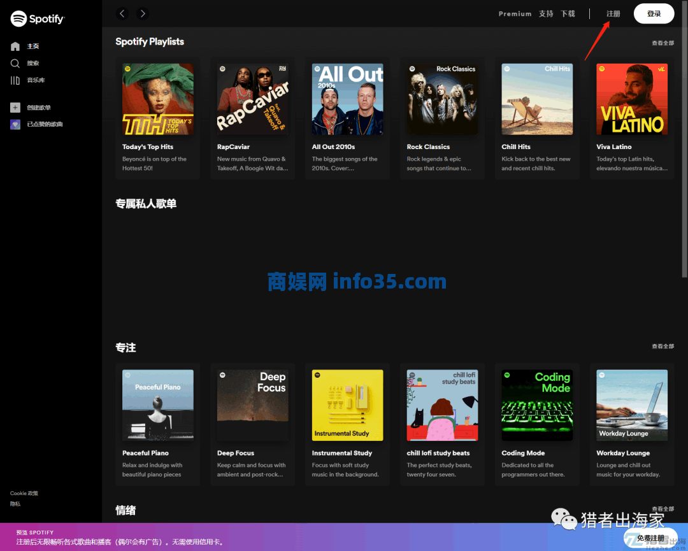Open the Cookie 政策 link

24,494
